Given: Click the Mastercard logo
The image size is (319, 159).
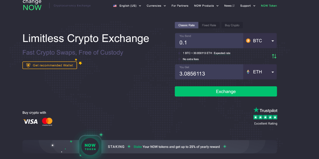Looking at the screenshot, I should pos(47,122).
